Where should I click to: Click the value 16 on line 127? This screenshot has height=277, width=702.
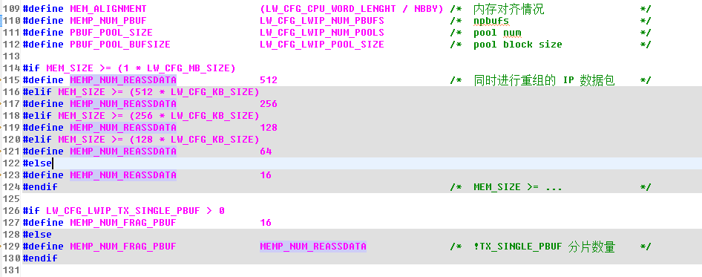click(x=266, y=222)
